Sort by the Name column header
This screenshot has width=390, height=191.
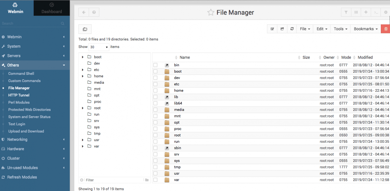(185, 57)
